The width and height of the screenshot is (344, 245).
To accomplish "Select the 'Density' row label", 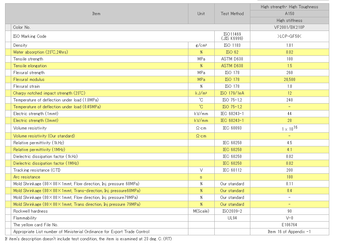I will pos(20,45).
